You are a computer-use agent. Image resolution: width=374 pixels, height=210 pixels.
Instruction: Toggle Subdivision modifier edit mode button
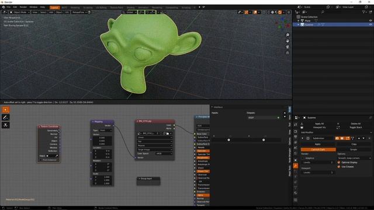347,138
